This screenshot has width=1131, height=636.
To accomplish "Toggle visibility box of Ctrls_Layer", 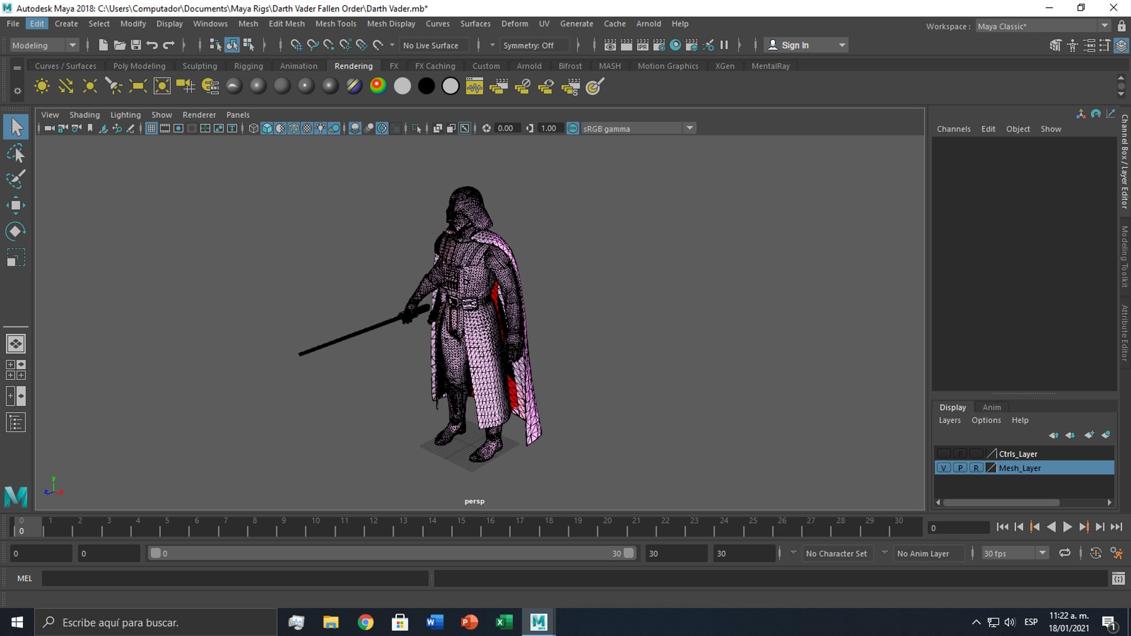I will click(944, 453).
